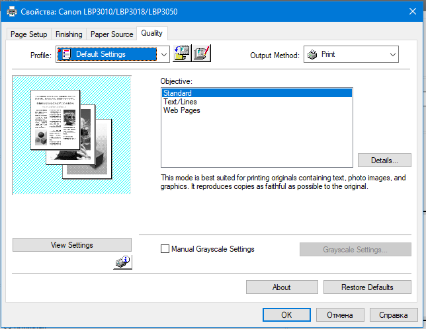426x329 pixels.
Task: Switch to the Paper Source tab
Action: (112, 34)
